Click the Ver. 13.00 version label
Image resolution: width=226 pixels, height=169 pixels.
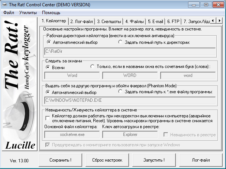coord(19,160)
